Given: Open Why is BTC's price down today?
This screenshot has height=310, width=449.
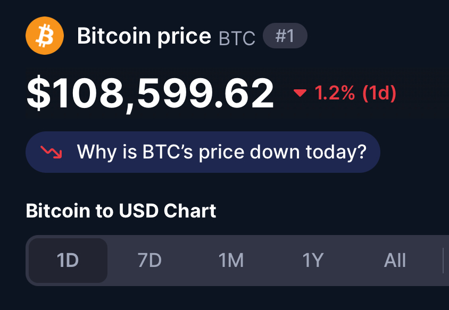Looking at the screenshot, I should (x=203, y=152).
